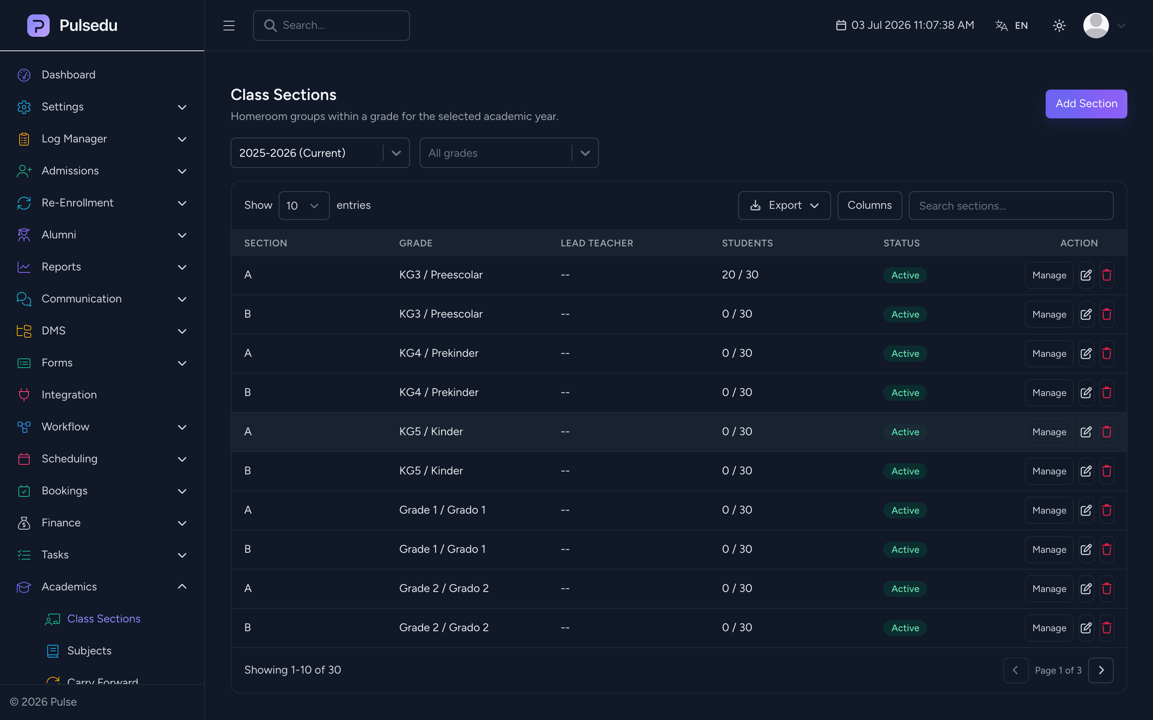Switch theme with the sun icon
The width and height of the screenshot is (1153, 720).
1059,25
